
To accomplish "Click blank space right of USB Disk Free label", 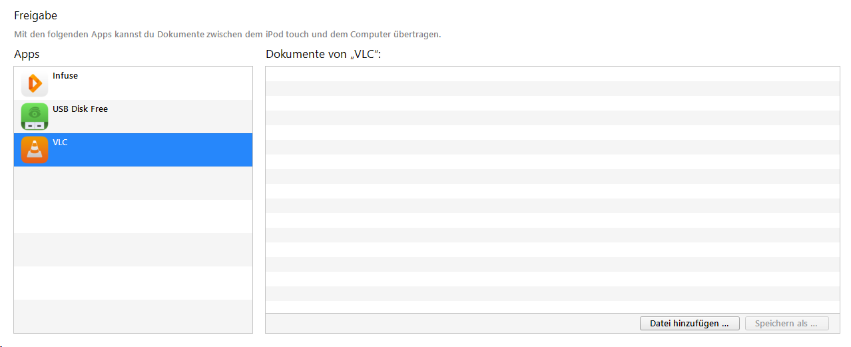I will 180,117.
